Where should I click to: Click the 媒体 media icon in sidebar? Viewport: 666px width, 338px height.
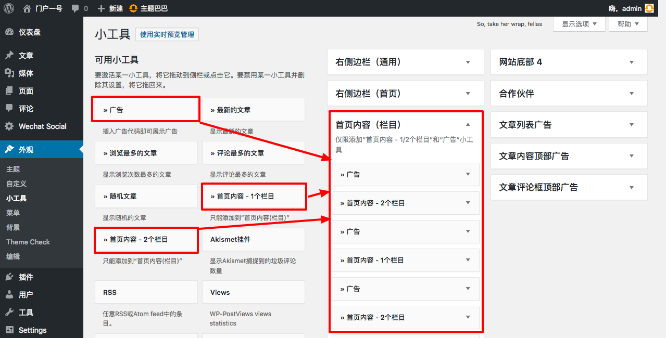tap(9, 73)
